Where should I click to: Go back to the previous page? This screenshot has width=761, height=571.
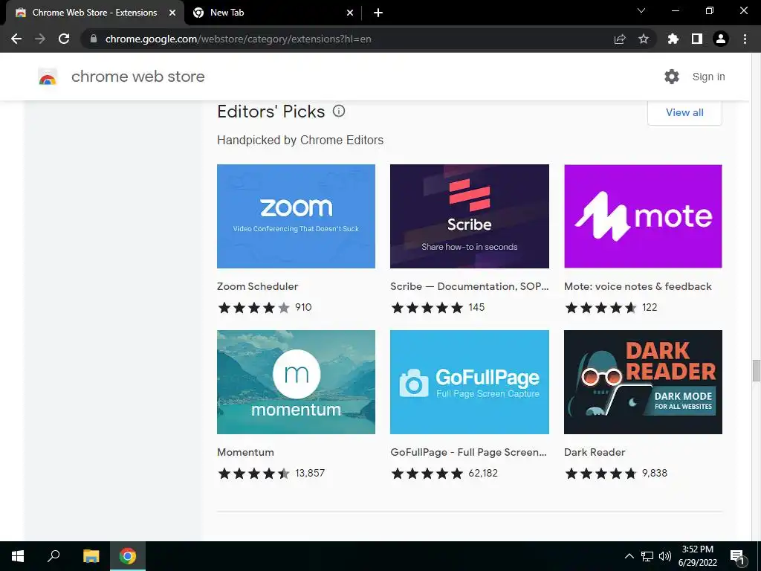[x=16, y=39]
